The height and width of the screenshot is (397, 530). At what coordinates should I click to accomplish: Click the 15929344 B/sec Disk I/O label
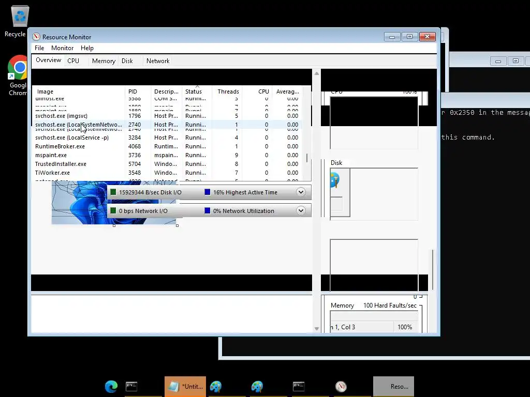click(150, 192)
